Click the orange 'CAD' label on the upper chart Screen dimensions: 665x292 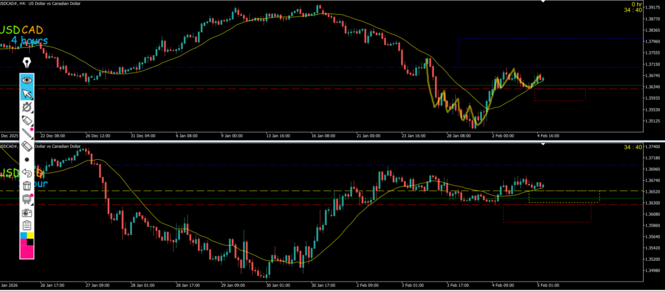[x=32, y=30]
